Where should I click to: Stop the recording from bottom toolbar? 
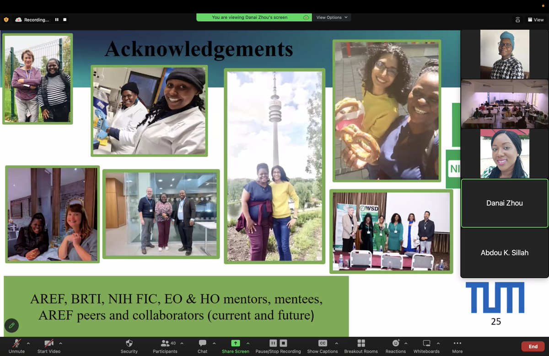pyautogui.click(x=283, y=343)
